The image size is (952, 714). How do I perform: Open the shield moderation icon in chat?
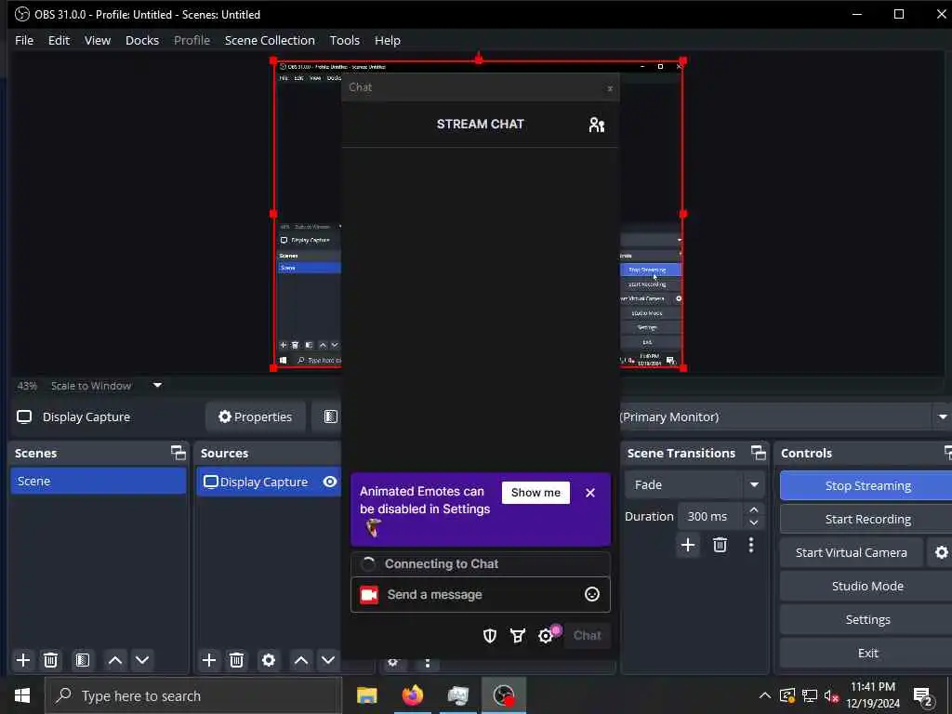(x=489, y=636)
